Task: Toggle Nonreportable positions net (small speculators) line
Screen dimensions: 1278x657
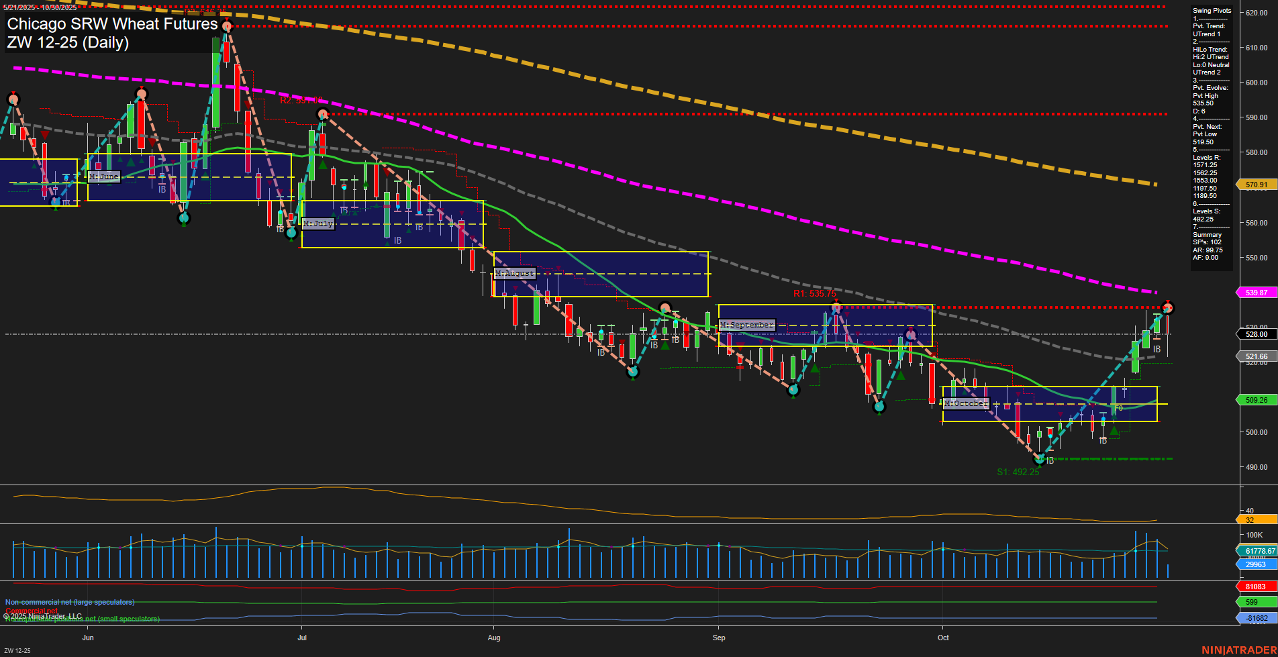Action: [x=81, y=619]
